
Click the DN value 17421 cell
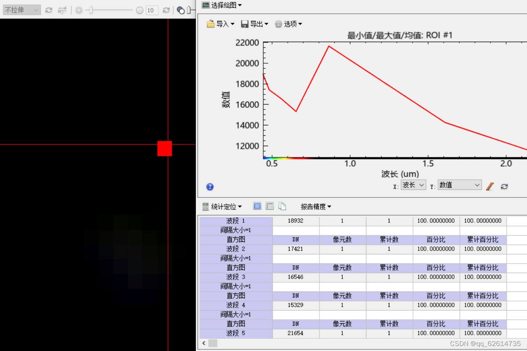tap(296, 249)
